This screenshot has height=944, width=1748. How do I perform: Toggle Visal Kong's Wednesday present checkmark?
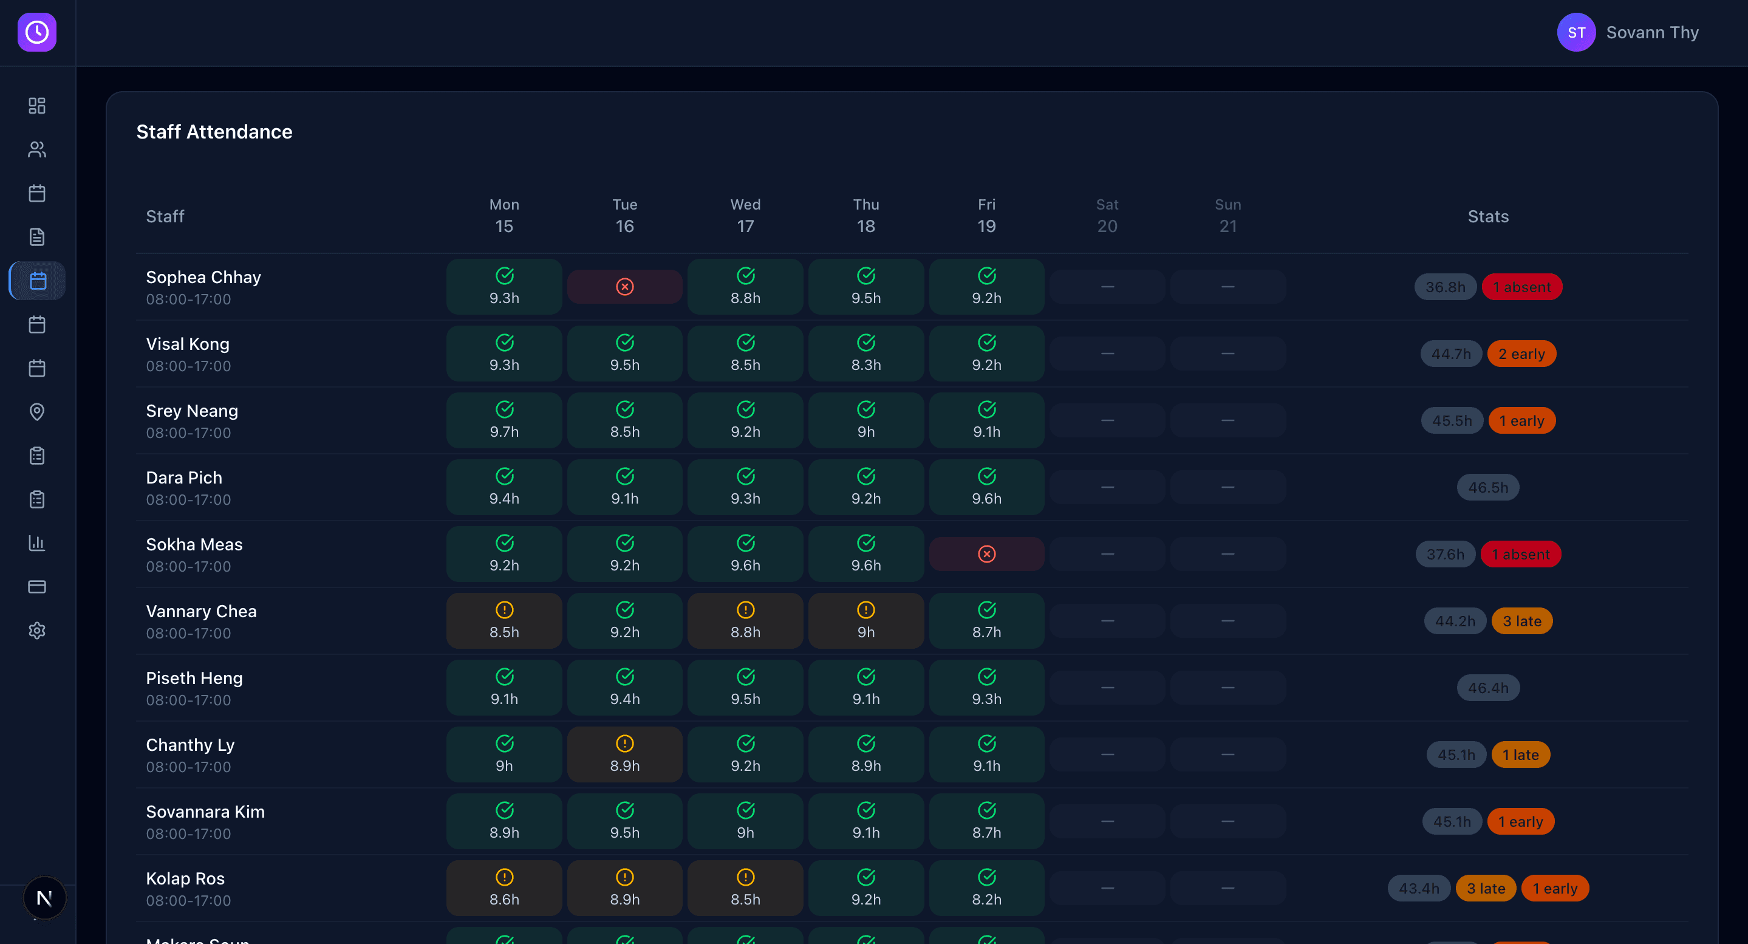tap(745, 353)
